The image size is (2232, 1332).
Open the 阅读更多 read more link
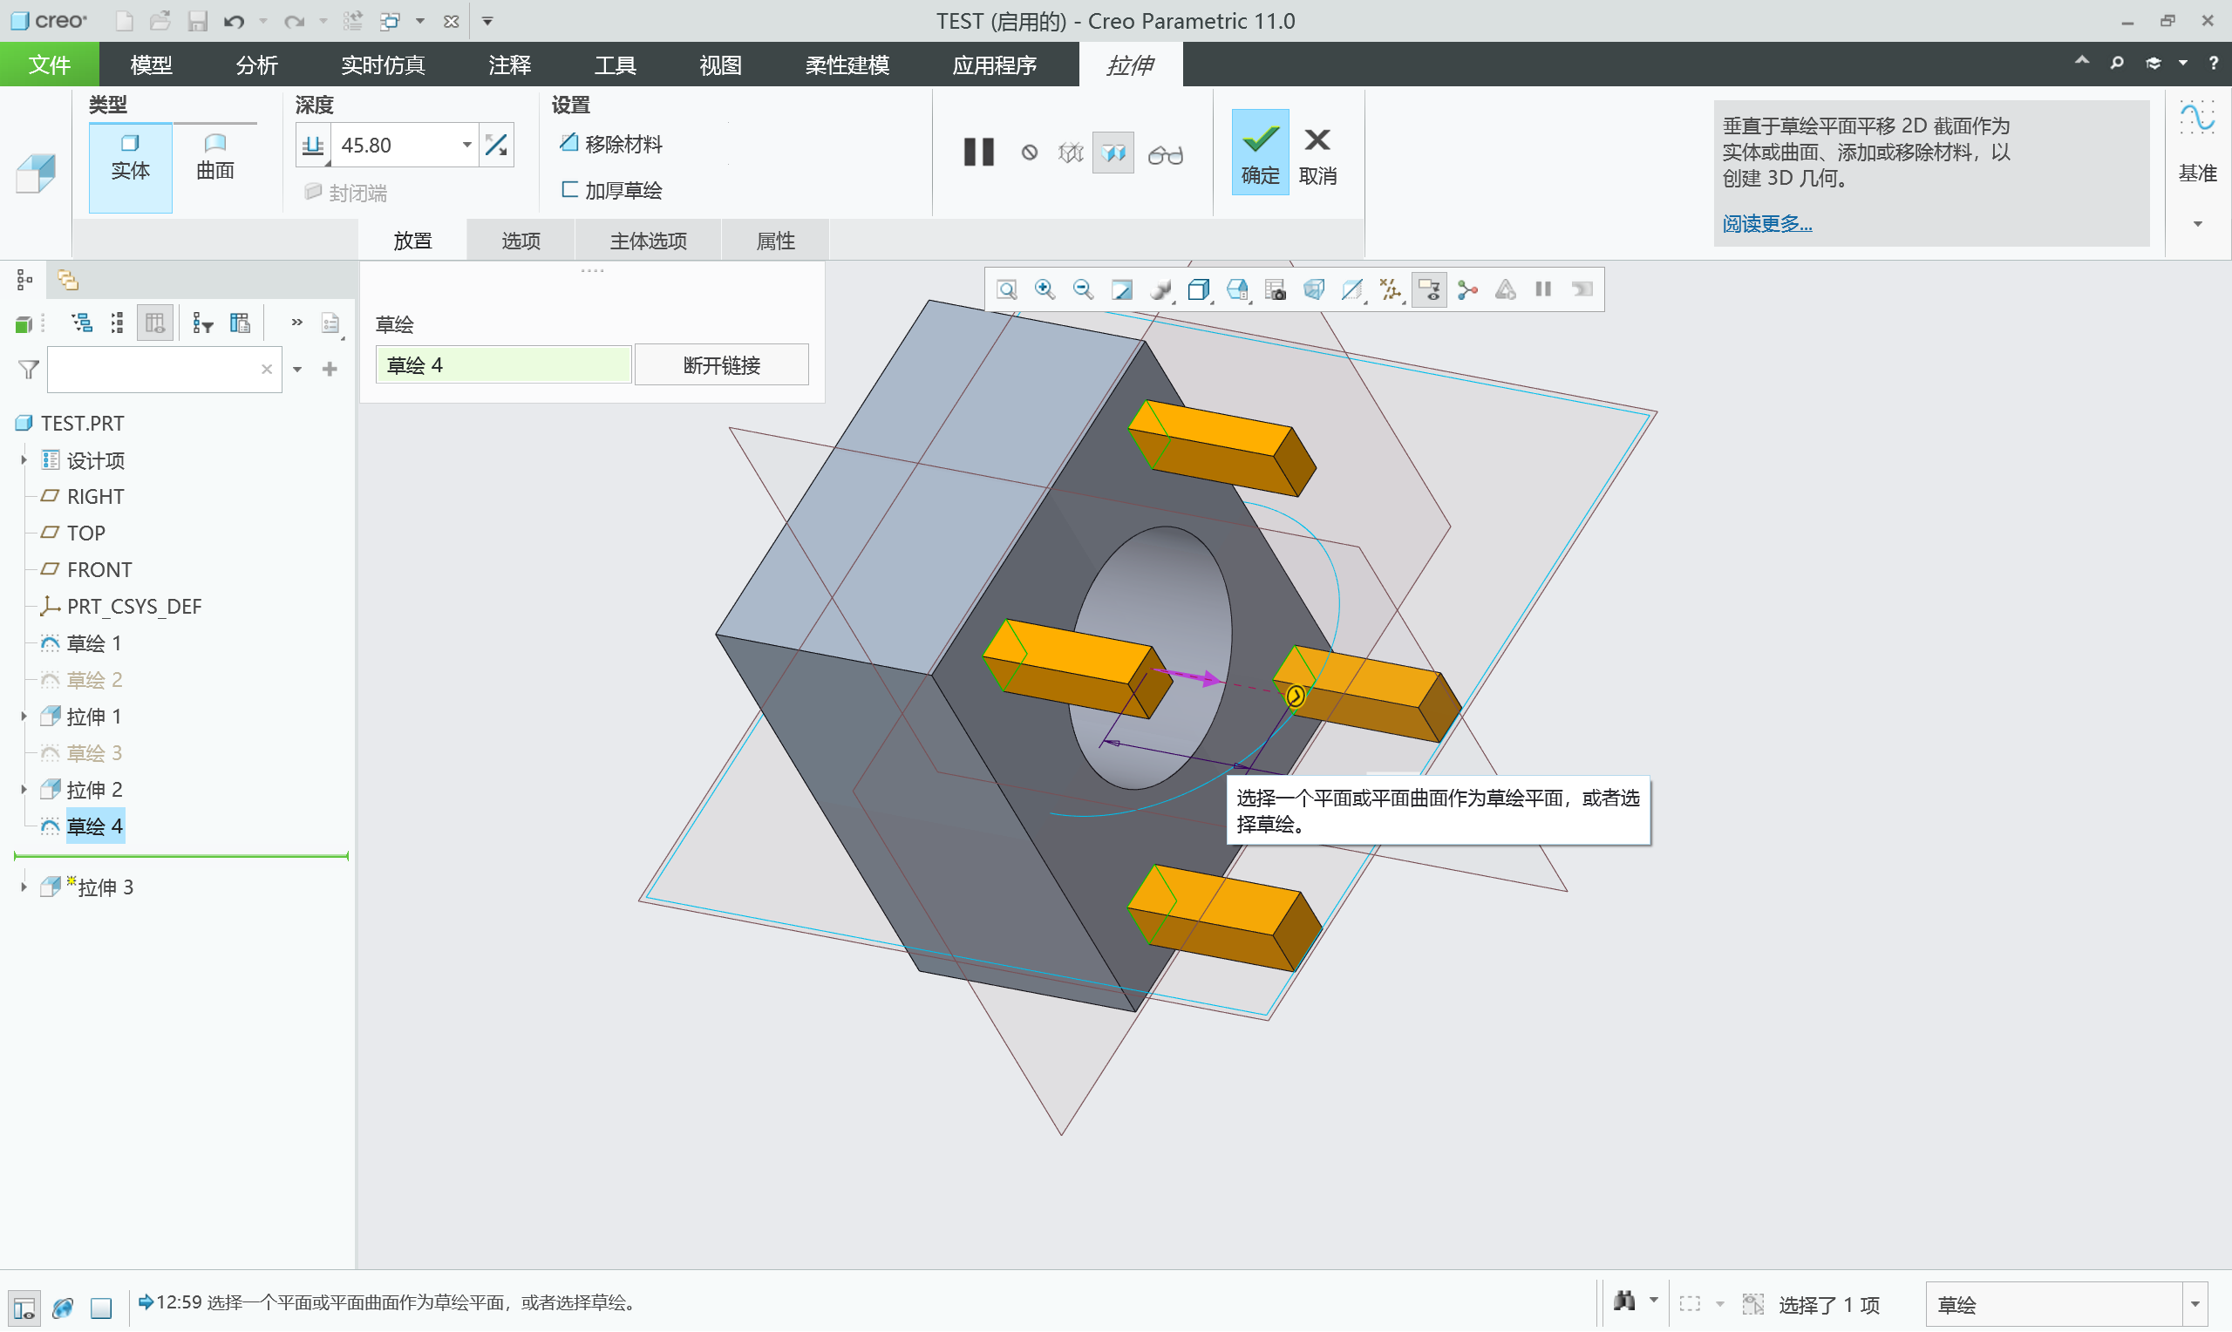(1766, 223)
